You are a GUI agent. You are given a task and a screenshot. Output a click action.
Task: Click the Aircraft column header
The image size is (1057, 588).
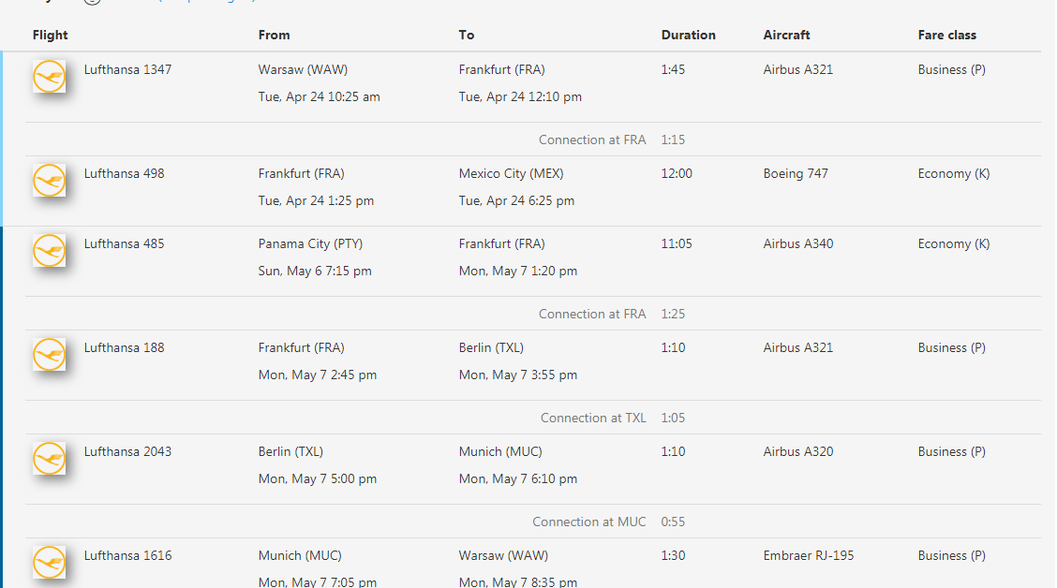pos(786,35)
